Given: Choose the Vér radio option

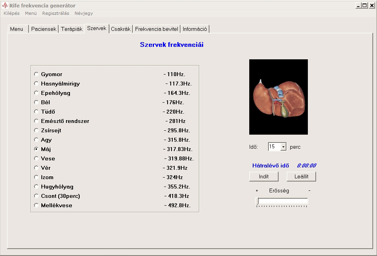Looking at the screenshot, I should tap(36, 168).
